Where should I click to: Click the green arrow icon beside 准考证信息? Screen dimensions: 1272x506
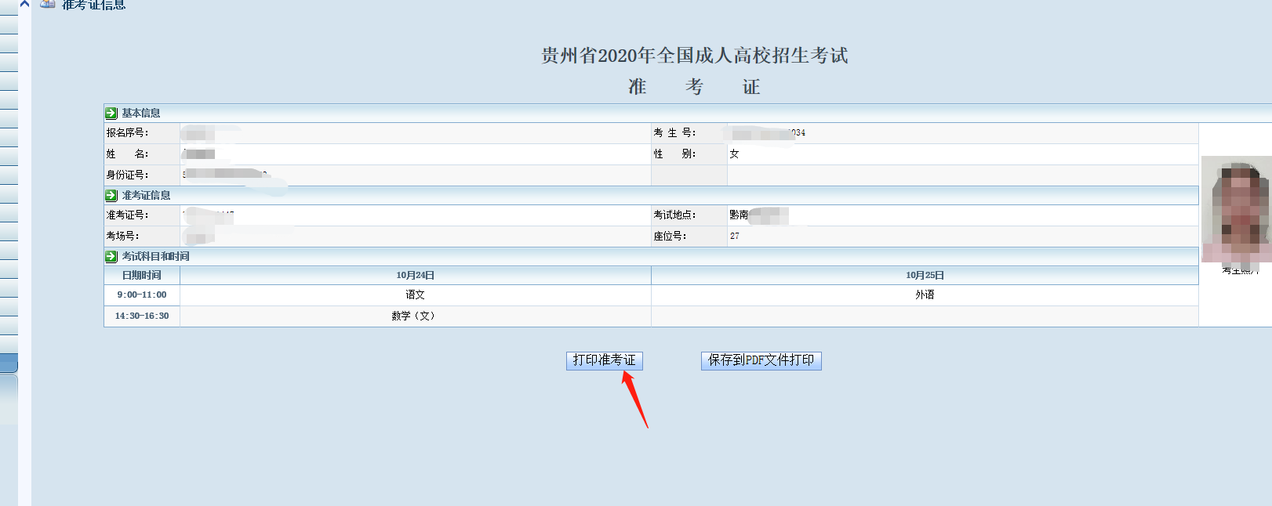(x=111, y=195)
